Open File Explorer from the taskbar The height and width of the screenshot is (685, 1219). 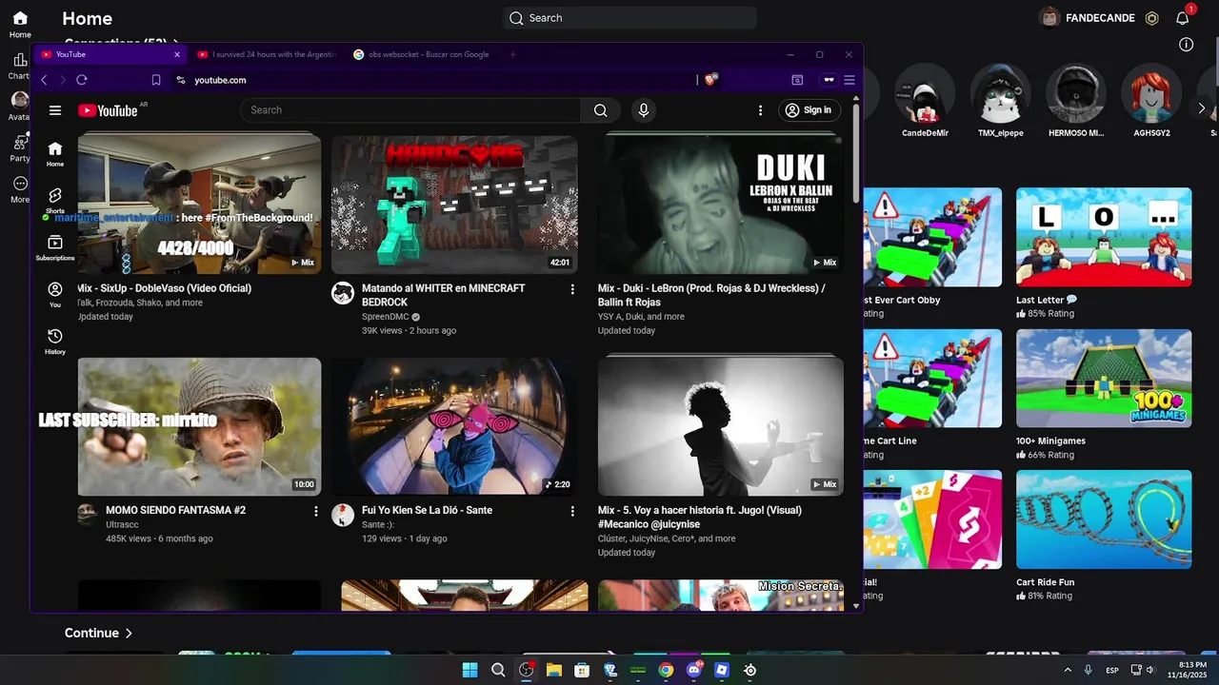pos(553,670)
